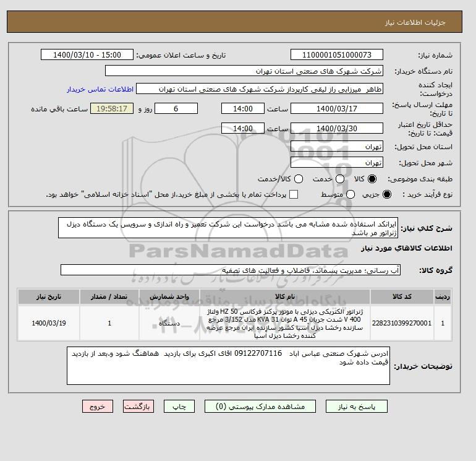Click the goods group field آب رسانی
The height and width of the screenshot is (461, 476).
tap(231, 270)
